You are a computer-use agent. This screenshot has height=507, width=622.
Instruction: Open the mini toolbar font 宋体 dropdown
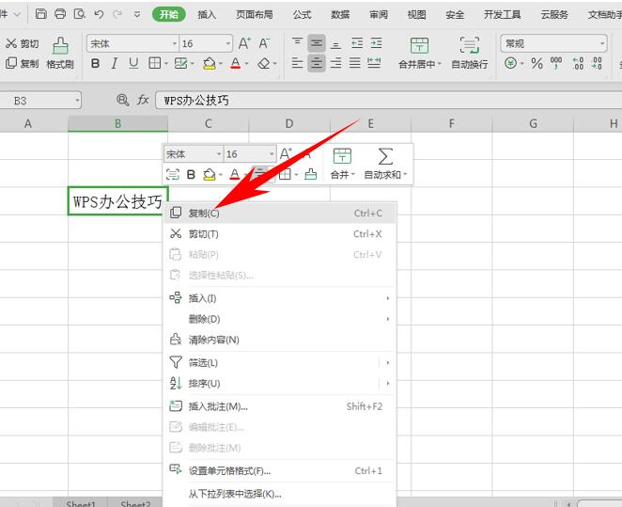219,154
